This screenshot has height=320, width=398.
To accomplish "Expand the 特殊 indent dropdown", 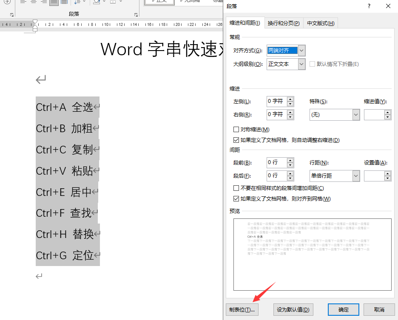I will coord(356,115).
